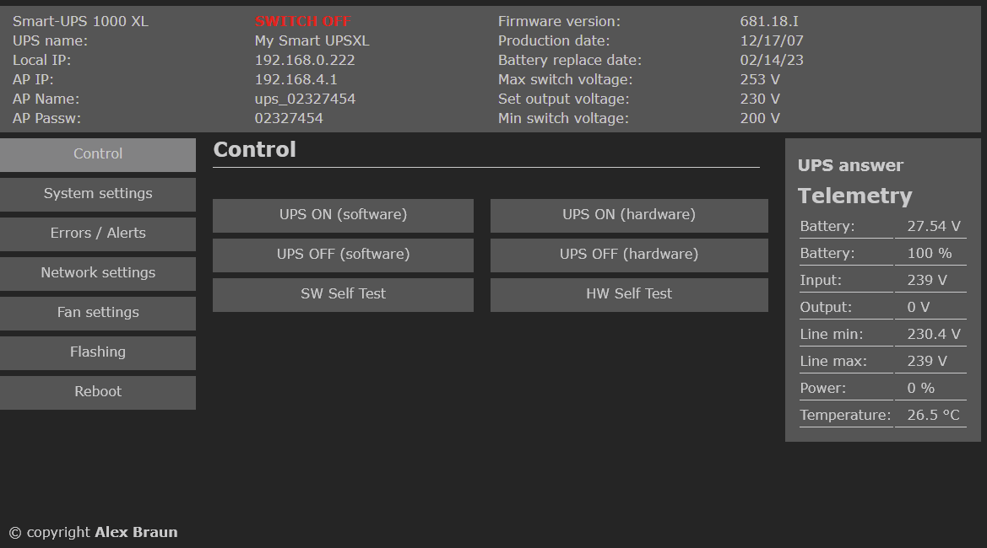987x548 pixels.
Task: Click the AP Name ups_02327454 value
Action: click(x=305, y=99)
